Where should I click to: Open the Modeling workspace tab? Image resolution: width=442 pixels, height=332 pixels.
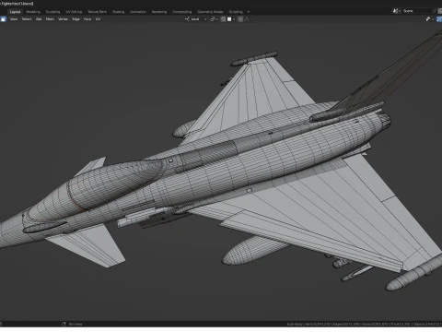pos(33,12)
